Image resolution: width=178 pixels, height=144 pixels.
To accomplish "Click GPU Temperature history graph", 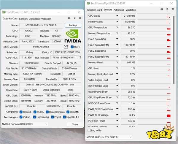I will pyautogui.click(x=154, y=28).
